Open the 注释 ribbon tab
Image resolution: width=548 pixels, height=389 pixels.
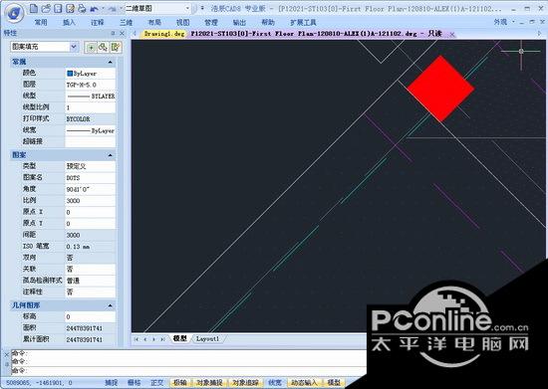pyautogui.click(x=98, y=22)
